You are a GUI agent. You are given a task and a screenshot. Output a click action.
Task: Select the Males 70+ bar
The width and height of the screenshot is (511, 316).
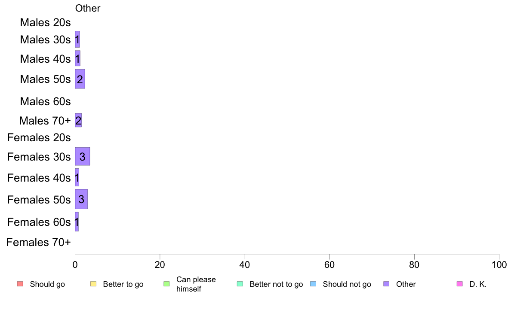pyautogui.click(x=78, y=120)
